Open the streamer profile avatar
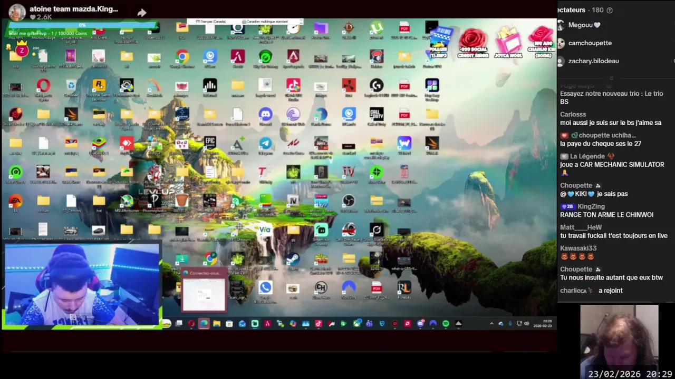This screenshot has height=379, width=675. 17,12
